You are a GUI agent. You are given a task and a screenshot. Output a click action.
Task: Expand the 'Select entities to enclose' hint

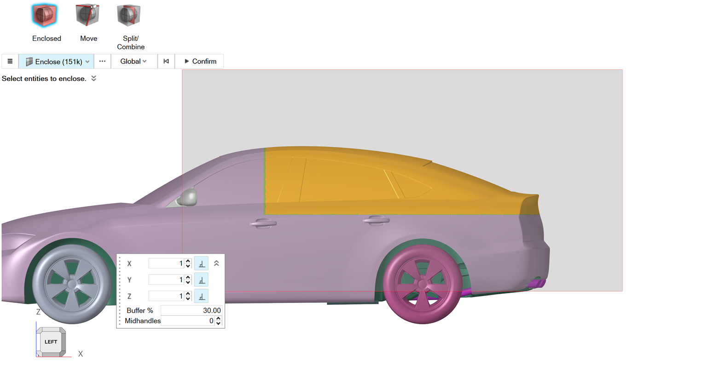click(94, 79)
